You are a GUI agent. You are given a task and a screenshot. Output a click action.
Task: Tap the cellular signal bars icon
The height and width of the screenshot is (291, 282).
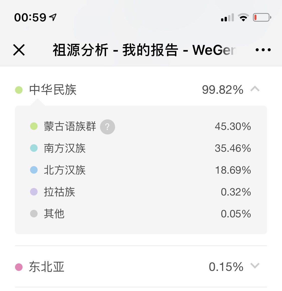227,17
